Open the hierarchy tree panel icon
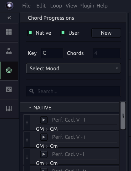The image size is (131, 171). [x=9, y=51]
